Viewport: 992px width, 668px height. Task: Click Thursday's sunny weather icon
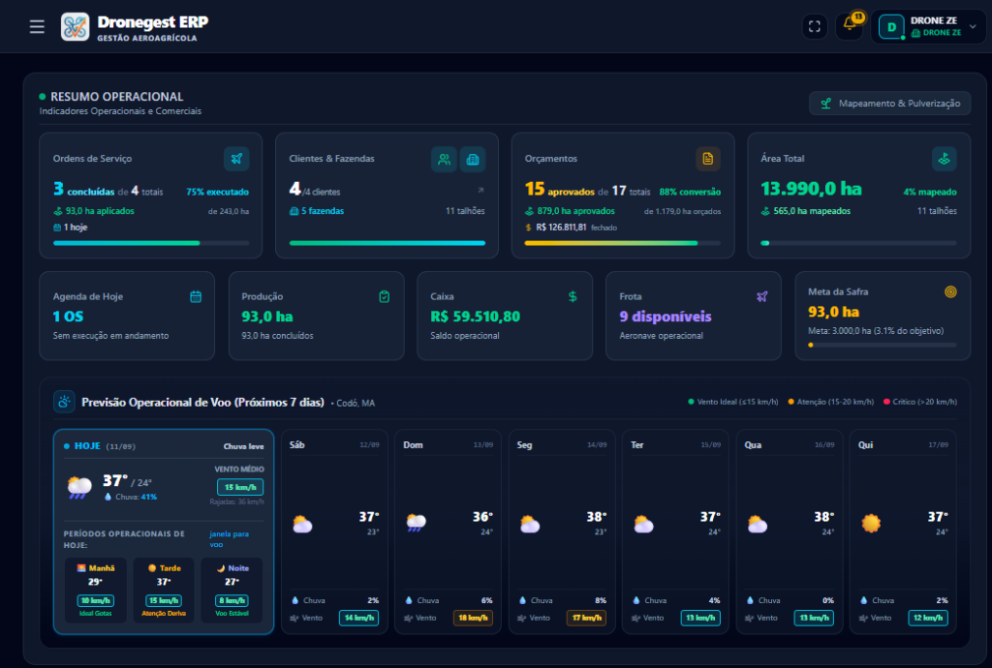pyautogui.click(x=871, y=524)
